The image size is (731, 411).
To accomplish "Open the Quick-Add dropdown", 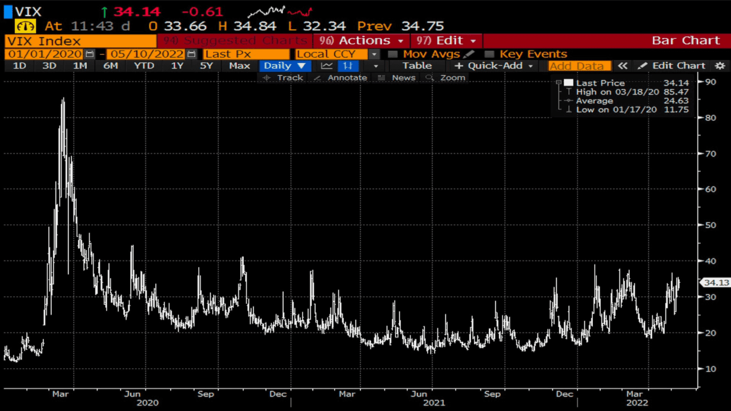I will (494, 66).
